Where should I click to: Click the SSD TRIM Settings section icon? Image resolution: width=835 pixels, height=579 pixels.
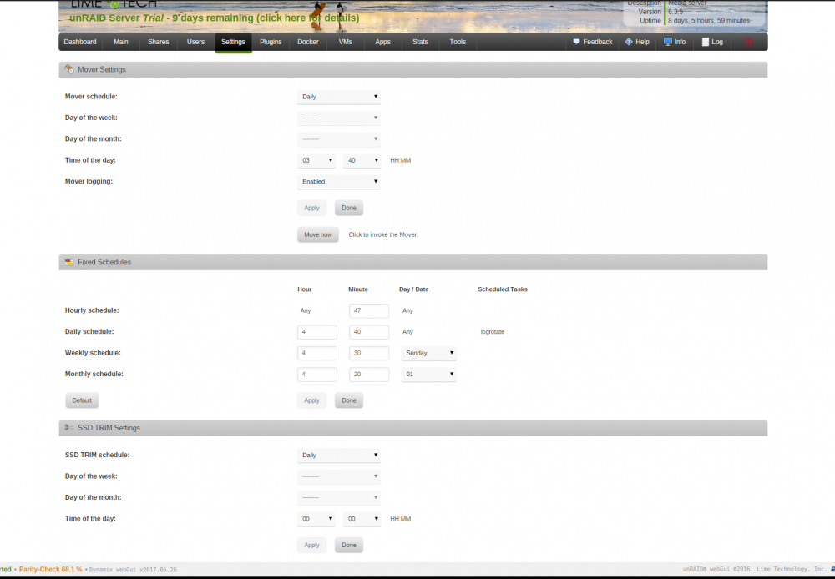(x=69, y=427)
